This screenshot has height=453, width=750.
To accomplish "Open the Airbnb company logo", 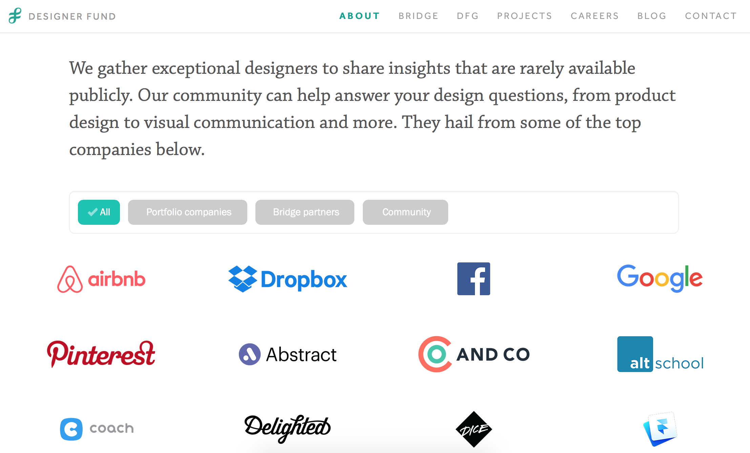I will pos(101,279).
